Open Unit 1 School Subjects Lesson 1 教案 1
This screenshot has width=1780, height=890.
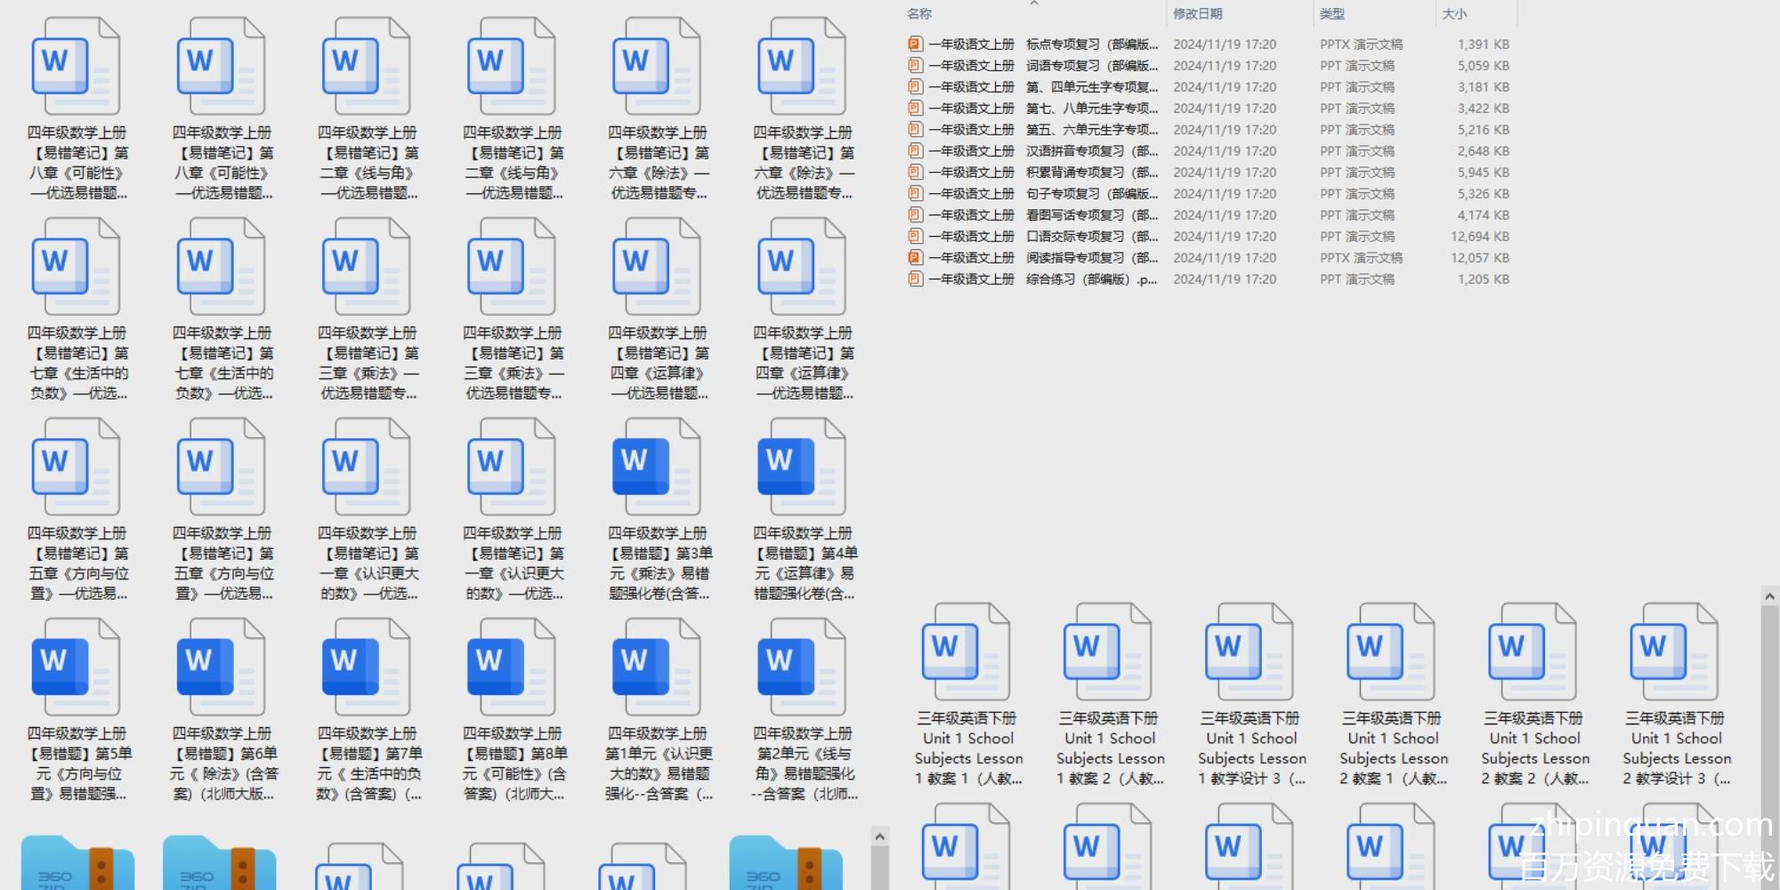pos(967,654)
